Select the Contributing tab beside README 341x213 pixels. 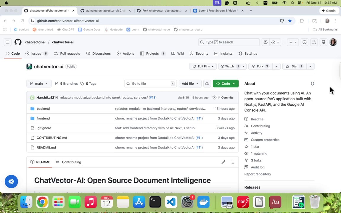coord(68,162)
